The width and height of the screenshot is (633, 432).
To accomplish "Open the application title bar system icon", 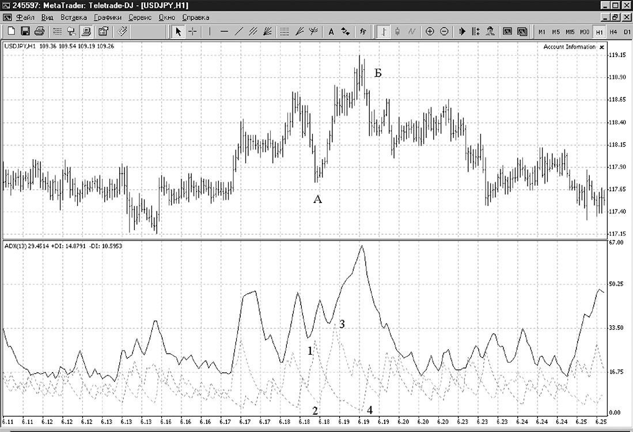I will [6, 5].
